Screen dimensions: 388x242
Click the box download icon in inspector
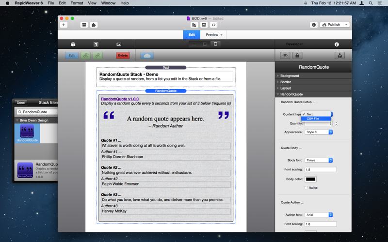click(x=340, y=56)
